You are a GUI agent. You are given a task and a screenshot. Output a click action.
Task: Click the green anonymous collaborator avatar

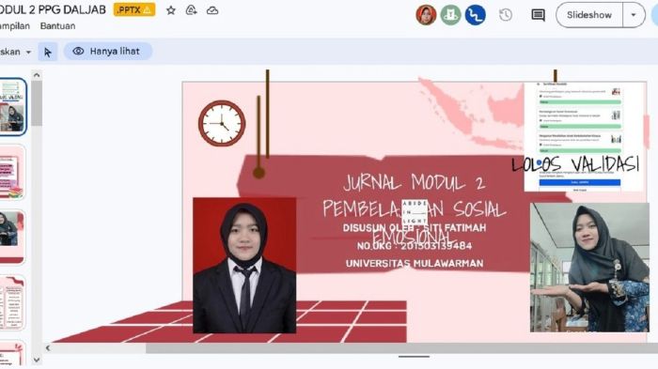pos(450,15)
